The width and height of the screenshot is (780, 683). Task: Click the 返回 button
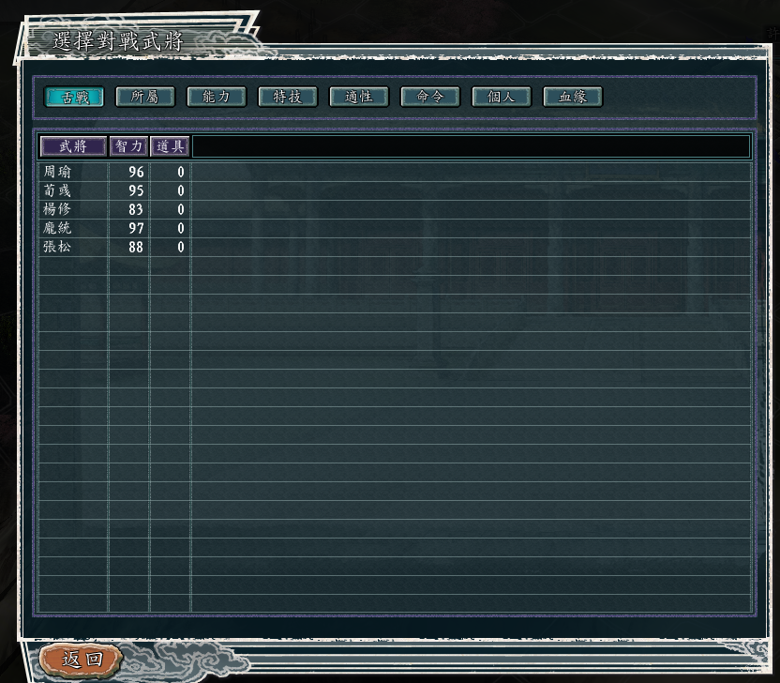[82, 660]
